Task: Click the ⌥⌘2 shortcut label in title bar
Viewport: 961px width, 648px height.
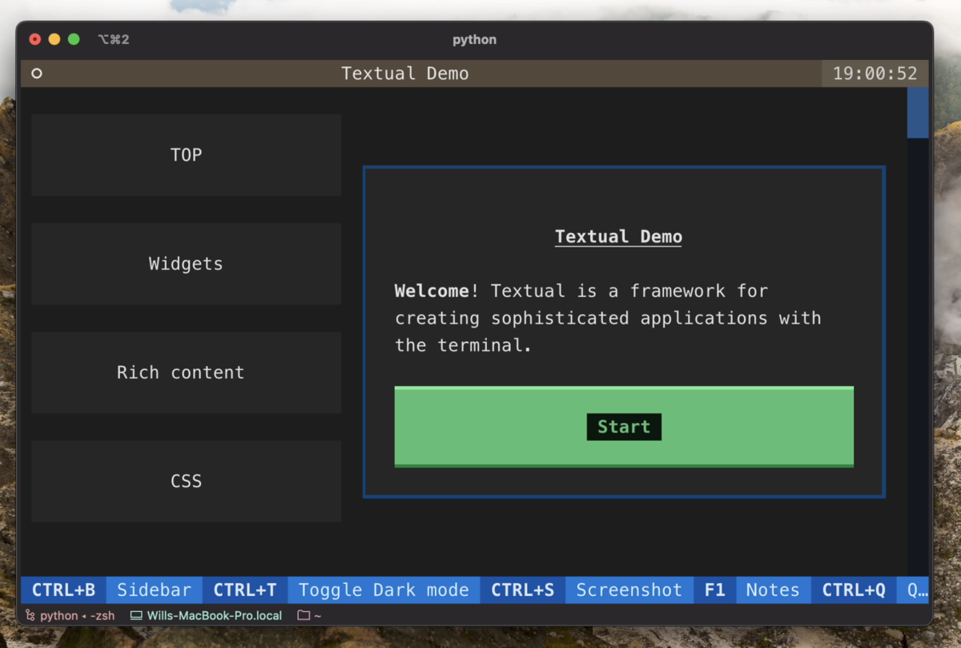Action: (113, 39)
